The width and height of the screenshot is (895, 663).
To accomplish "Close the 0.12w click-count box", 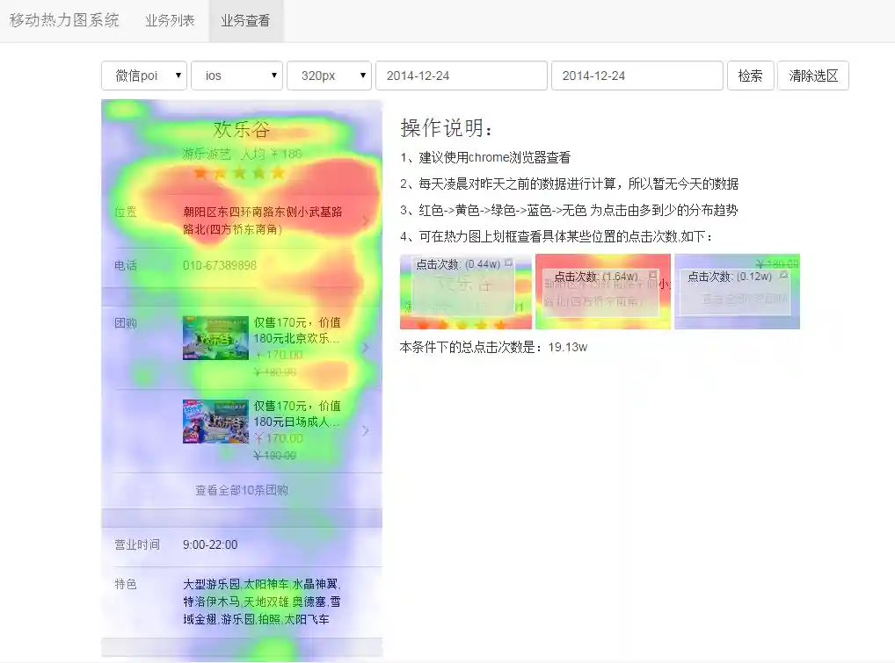I will click(783, 276).
